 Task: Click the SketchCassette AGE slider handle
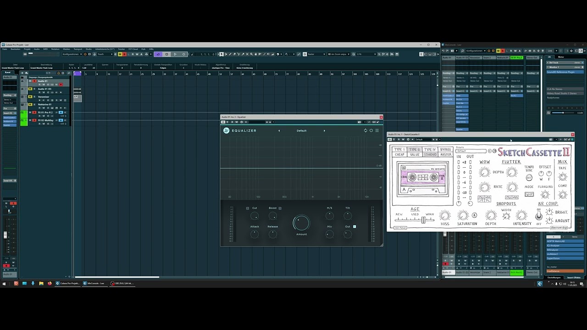click(423, 220)
